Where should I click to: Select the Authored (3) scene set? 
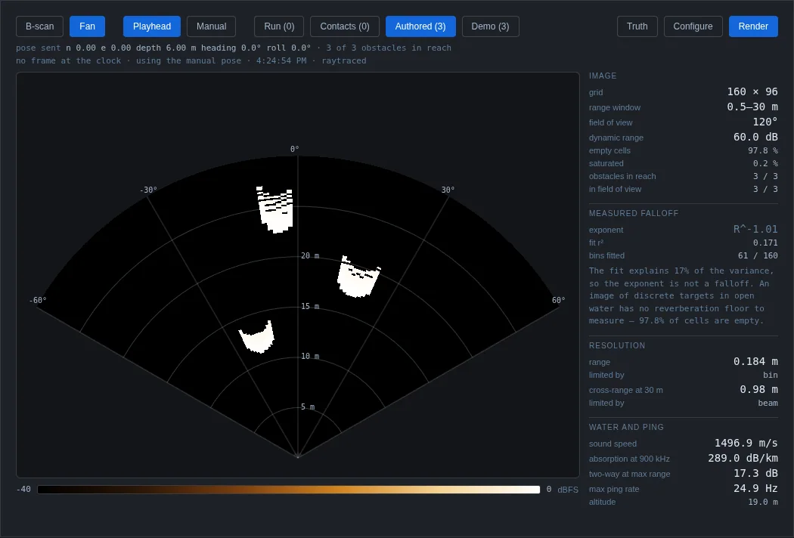click(420, 26)
